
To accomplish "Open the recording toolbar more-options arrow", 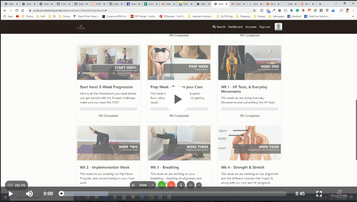I will [199, 185].
